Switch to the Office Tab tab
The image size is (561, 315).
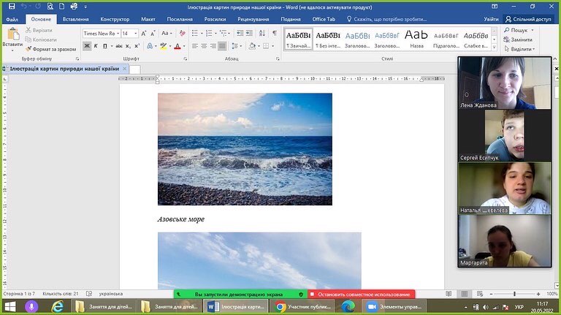324,19
